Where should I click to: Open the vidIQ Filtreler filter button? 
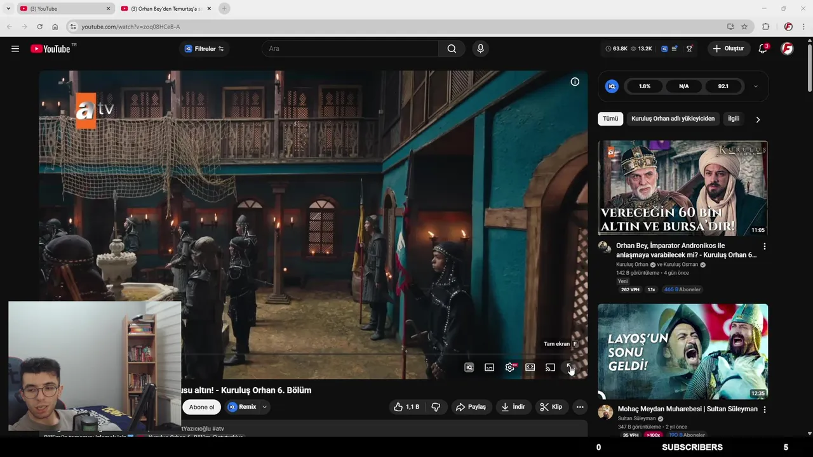point(204,49)
